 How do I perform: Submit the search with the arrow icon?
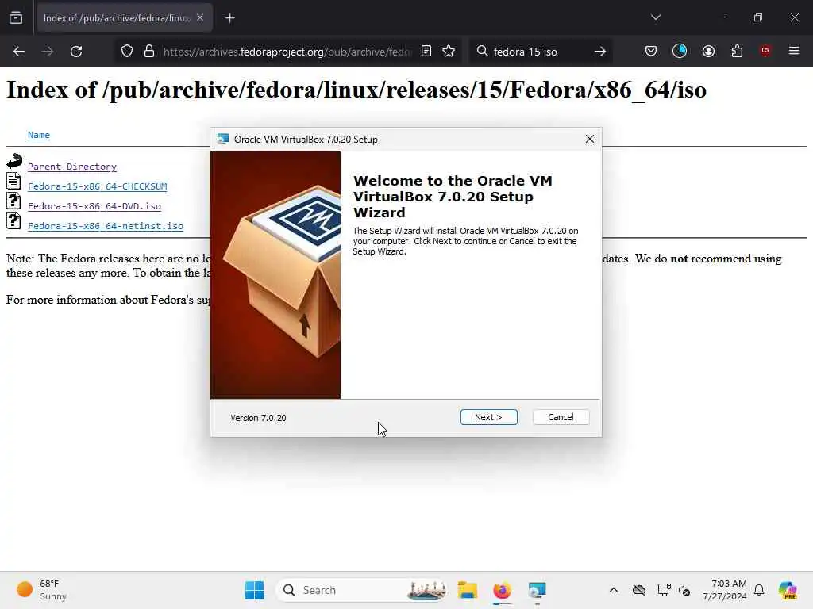pyautogui.click(x=600, y=52)
